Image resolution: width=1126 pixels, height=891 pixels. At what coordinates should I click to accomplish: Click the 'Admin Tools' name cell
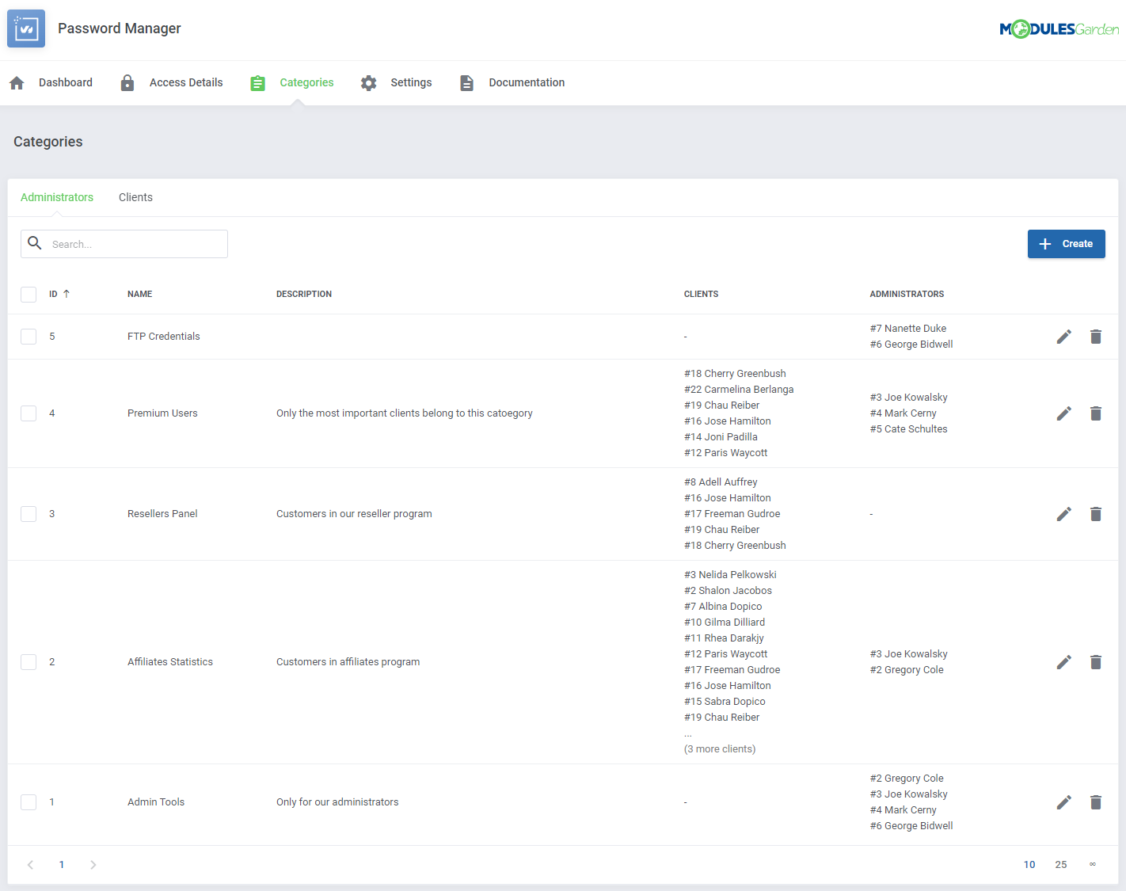(156, 802)
